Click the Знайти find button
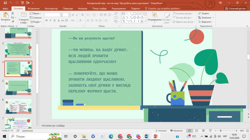 [204, 13]
